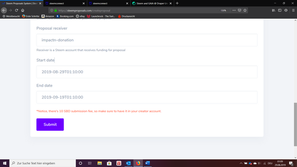This screenshot has height=167, width=297.
Task: Switch to Steem and GAIA @ Draper tab
Action: pyautogui.click(x=152, y=3)
